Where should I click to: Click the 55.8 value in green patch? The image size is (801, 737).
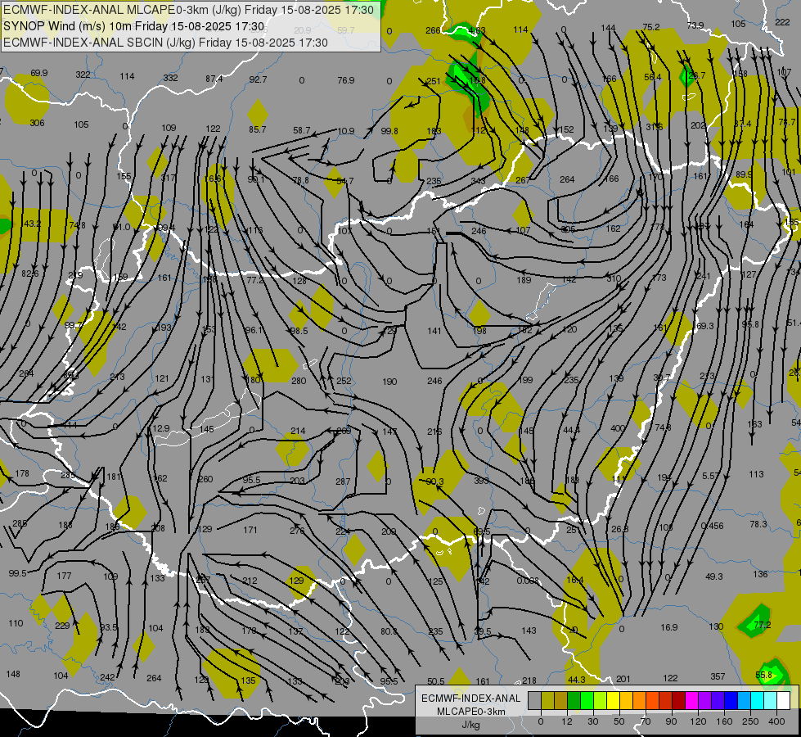tap(763, 675)
